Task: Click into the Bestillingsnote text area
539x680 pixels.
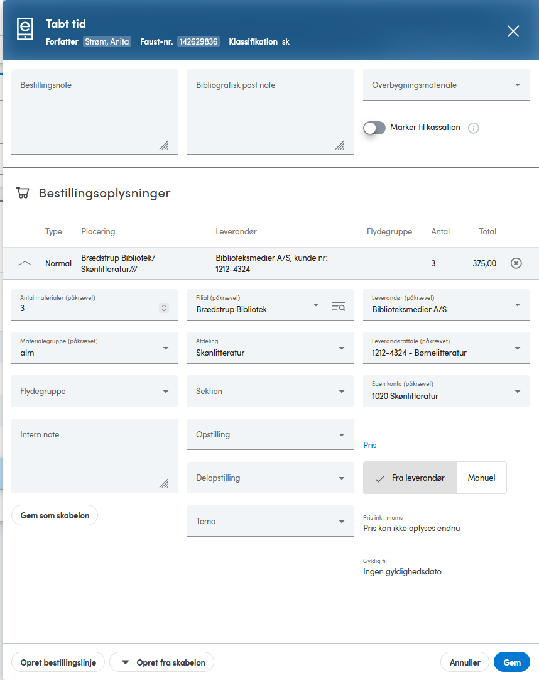Action: 94,112
